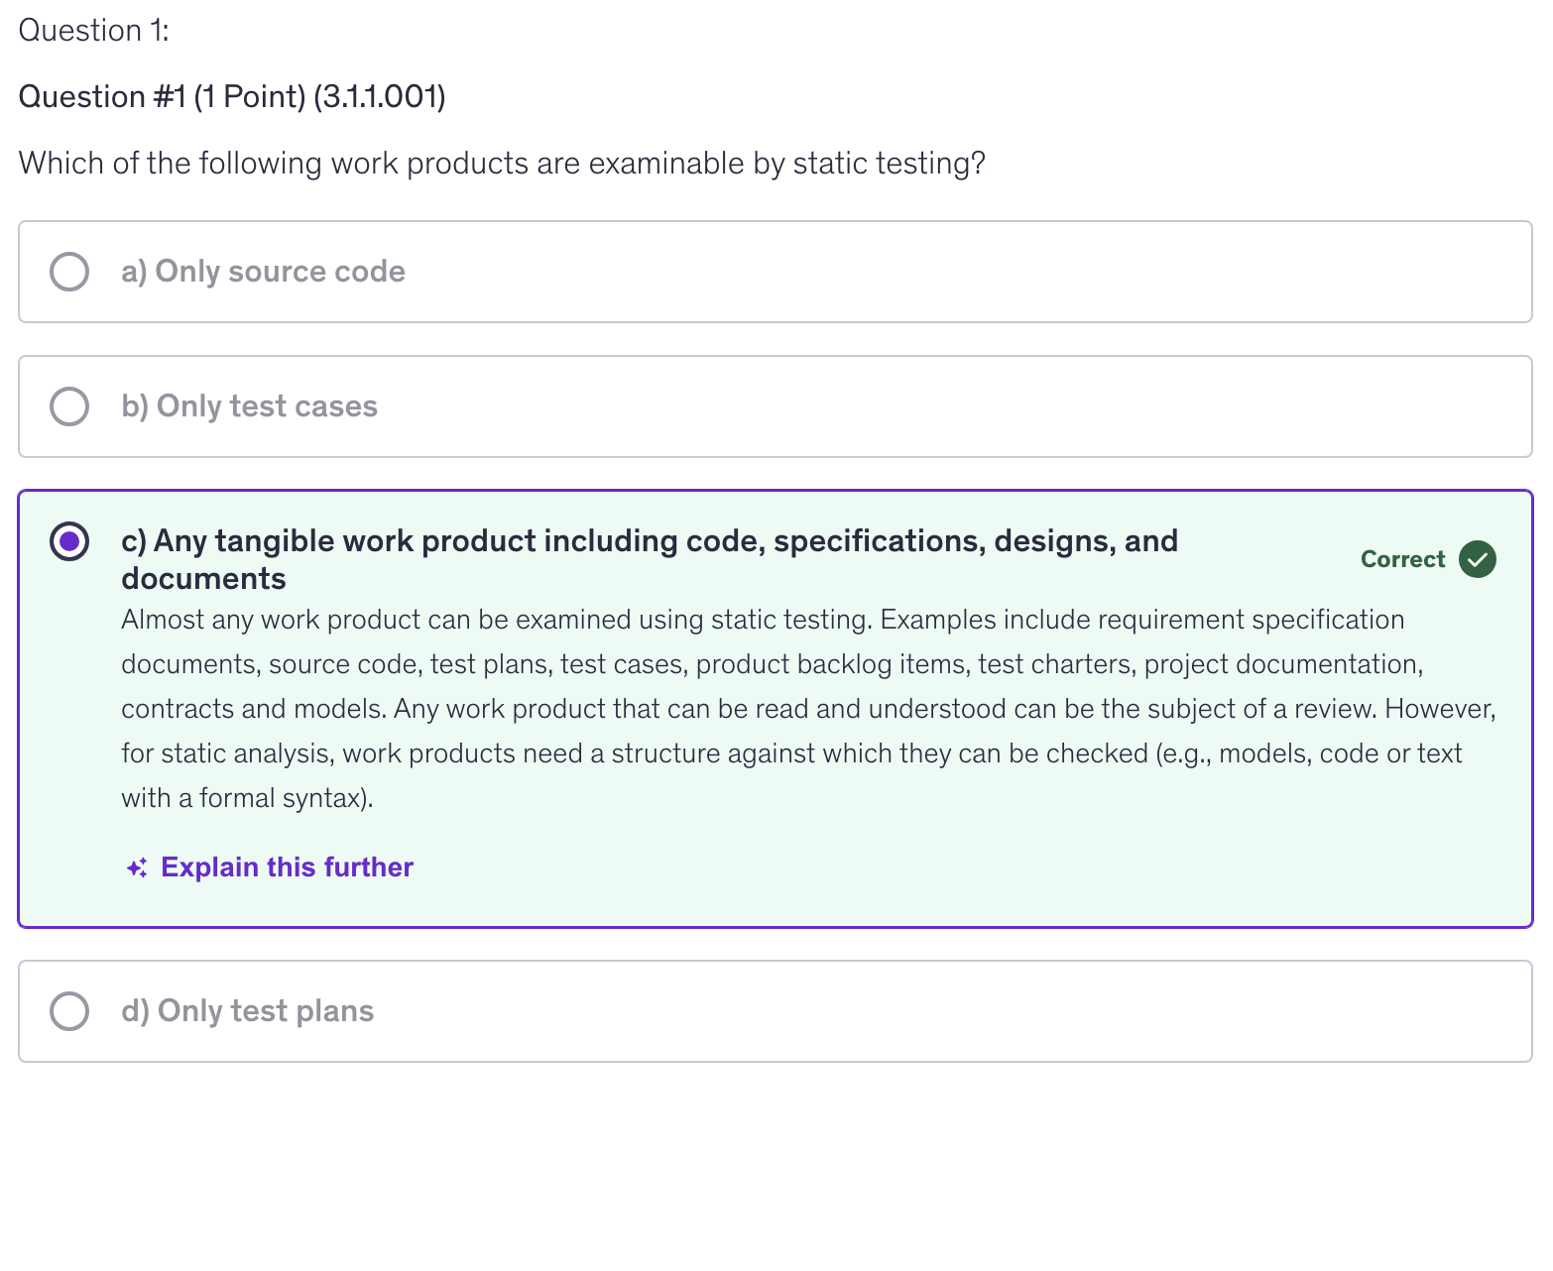
Task: Click the green Correct checkmark icon
Action: [x=1478, y=559]
